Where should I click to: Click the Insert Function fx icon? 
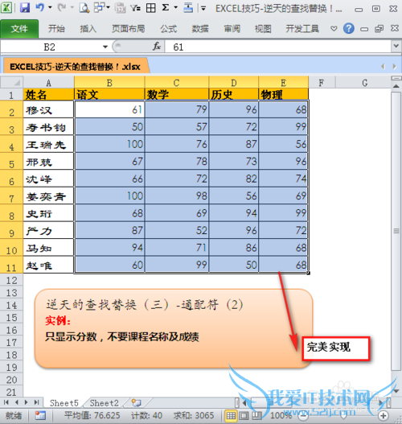[157, 47]
